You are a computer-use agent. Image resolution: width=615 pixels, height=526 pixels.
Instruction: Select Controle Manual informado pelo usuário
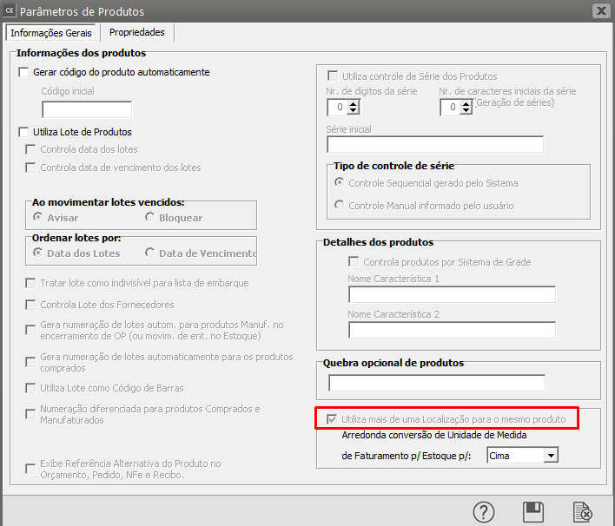click(x=340, y=206)
